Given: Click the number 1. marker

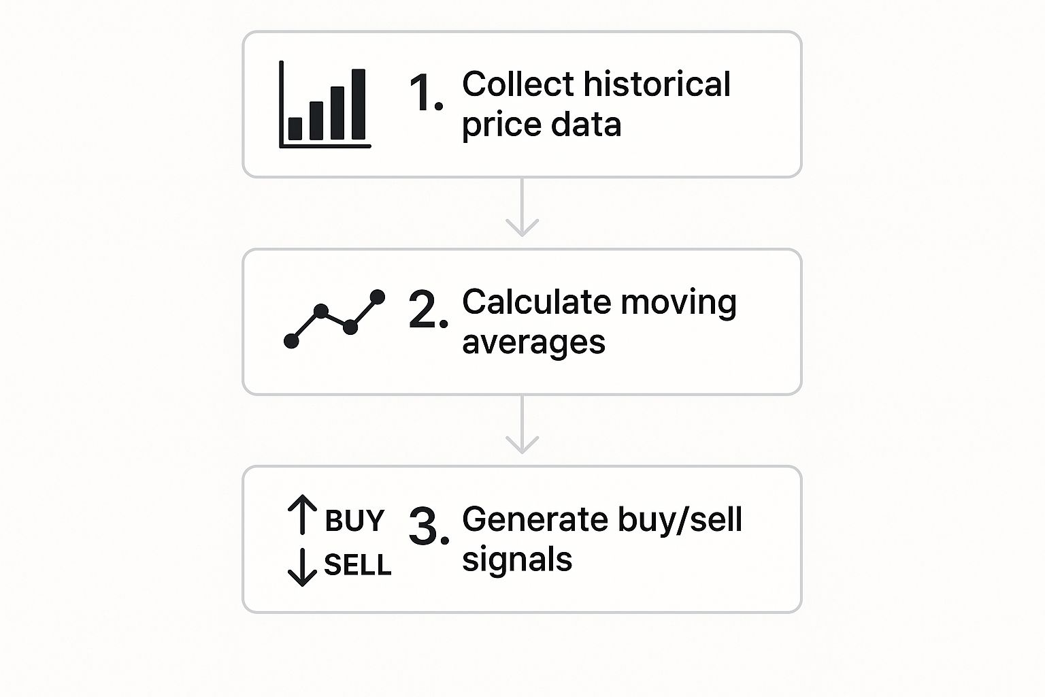Looking at the screenshot, I should 426,93.
